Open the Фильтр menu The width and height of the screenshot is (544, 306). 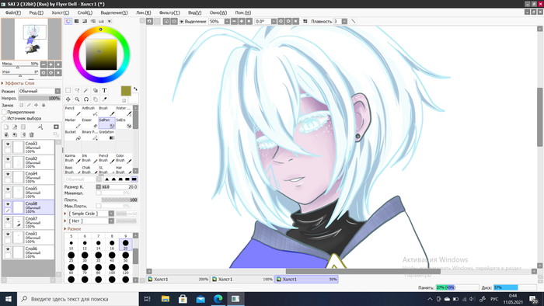[x=169, y=12]
